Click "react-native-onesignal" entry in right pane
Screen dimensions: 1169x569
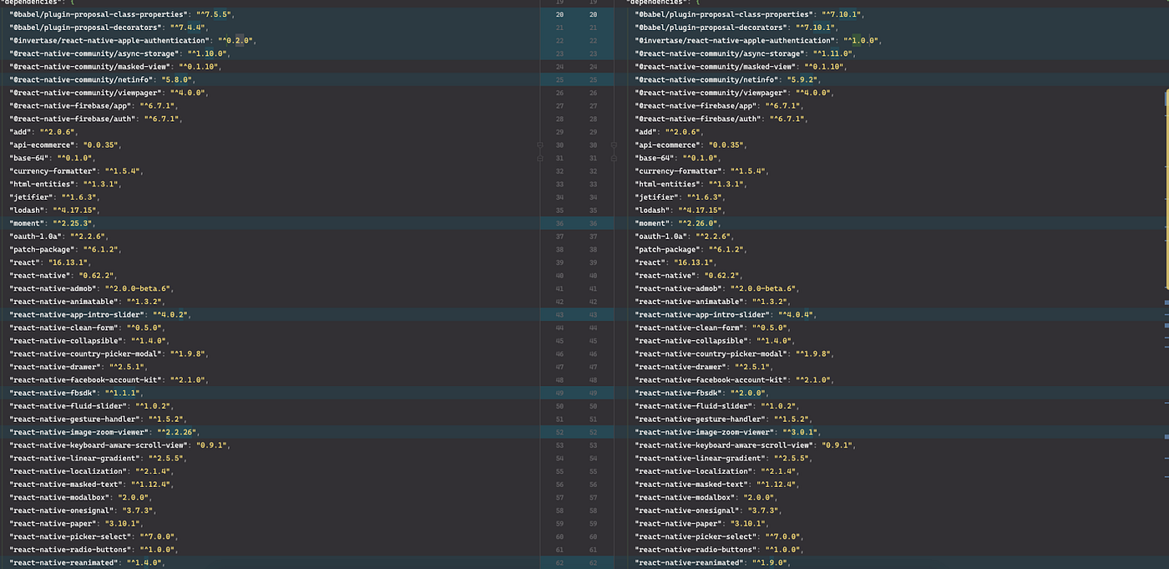click(x=708, y=510)
